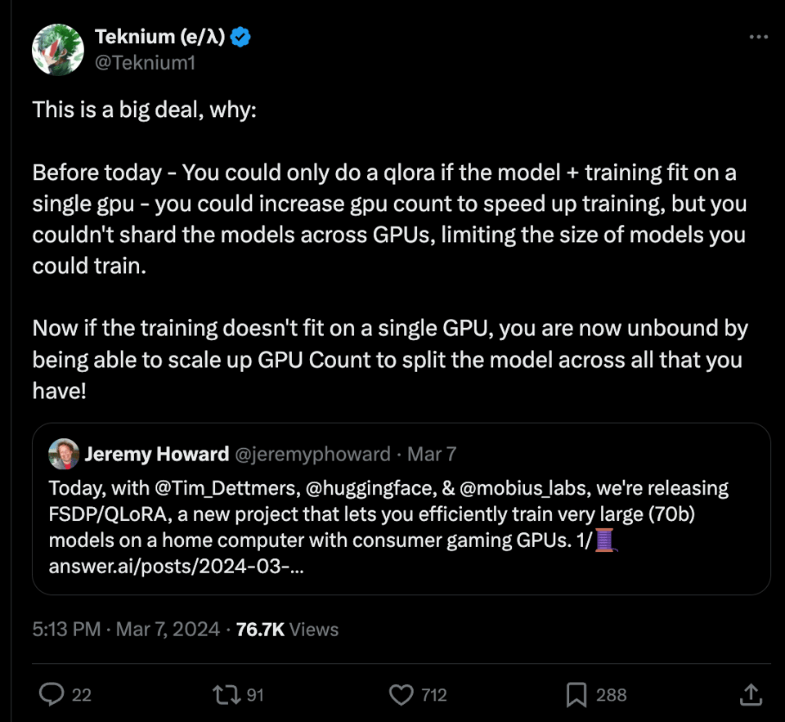The image size is (785, 722).
Task: Click the share upload icon
Action: (x=751, y=695)
